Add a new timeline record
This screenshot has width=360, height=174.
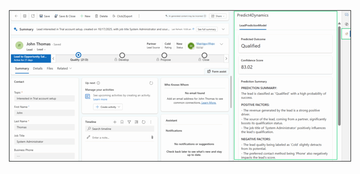pyautogui.click(x=115, y=122)
